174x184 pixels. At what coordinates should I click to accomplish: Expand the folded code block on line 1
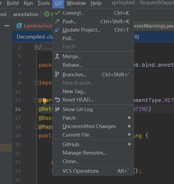(x=37, y=47)
